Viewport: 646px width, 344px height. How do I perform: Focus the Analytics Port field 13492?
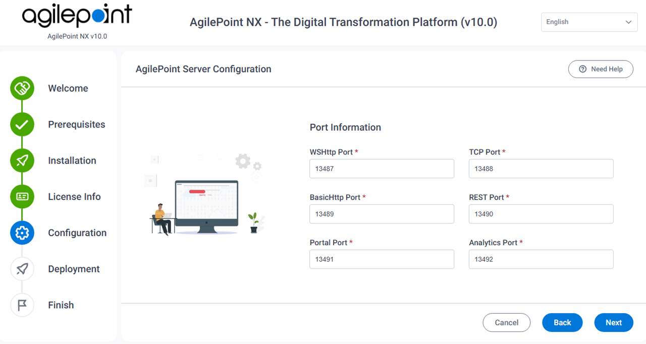pos(541,259)
